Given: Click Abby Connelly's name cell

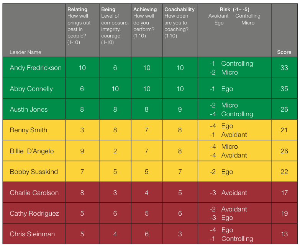Looking at the screenshot, I should coord(31,89).
